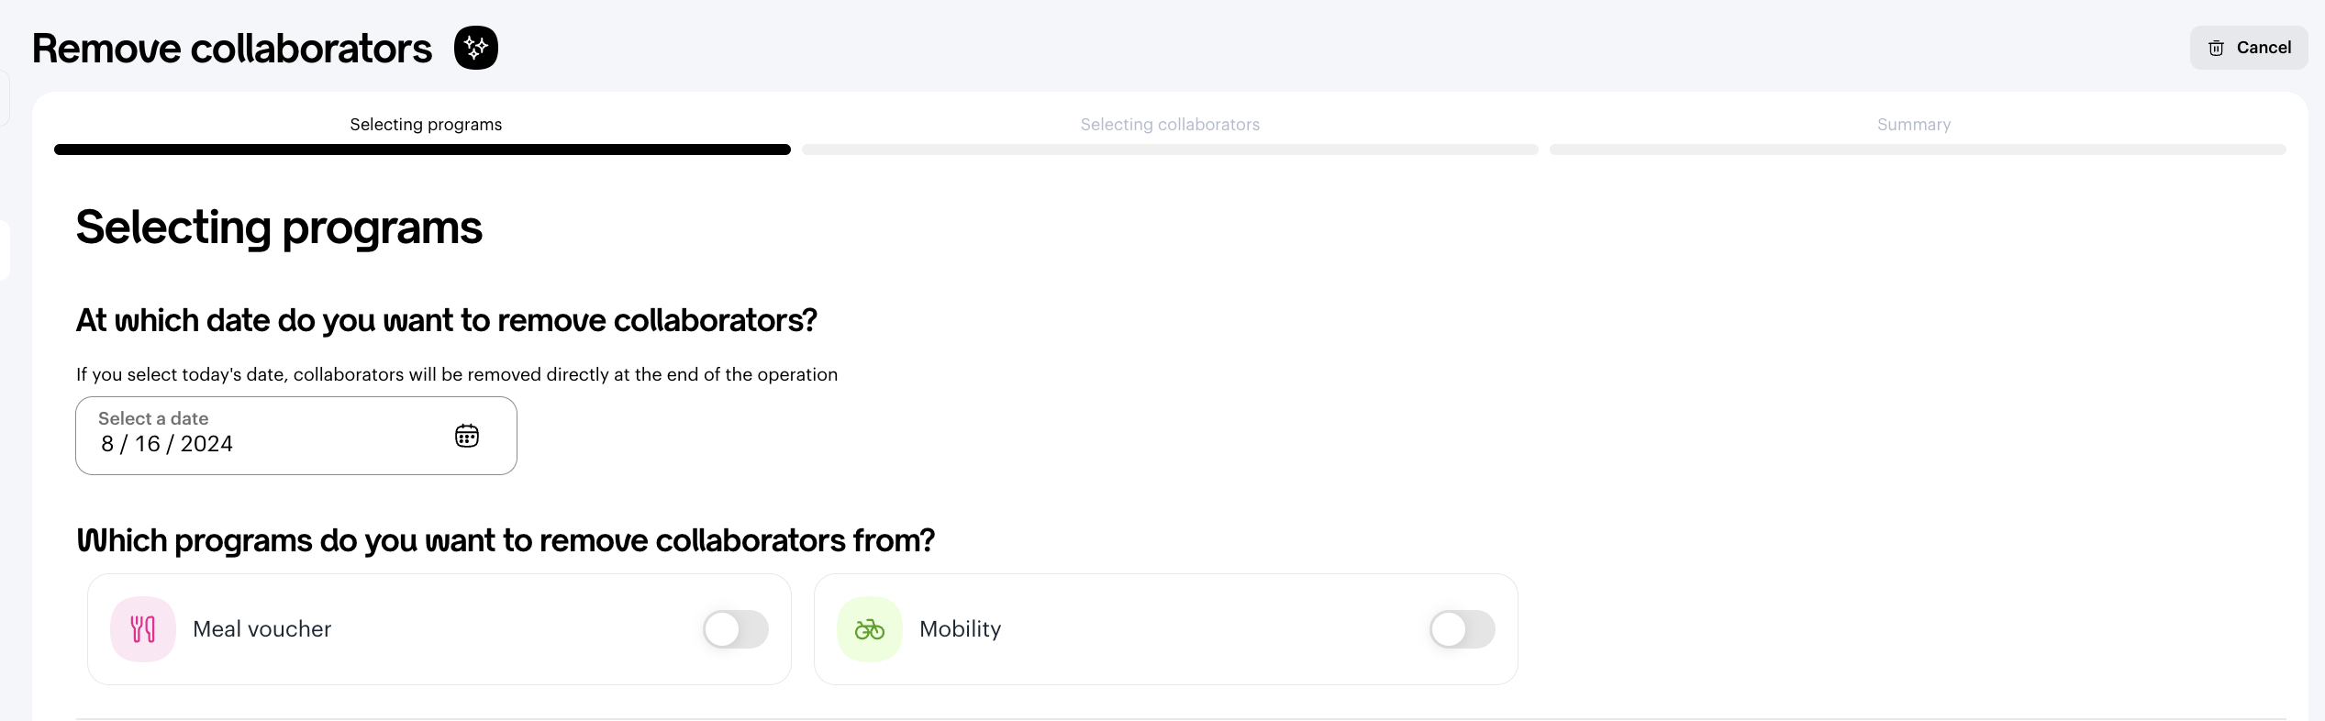Enable the Meal voucher toggle
The height and width of the screenshot is (721, 2325).
click(736, 629)
